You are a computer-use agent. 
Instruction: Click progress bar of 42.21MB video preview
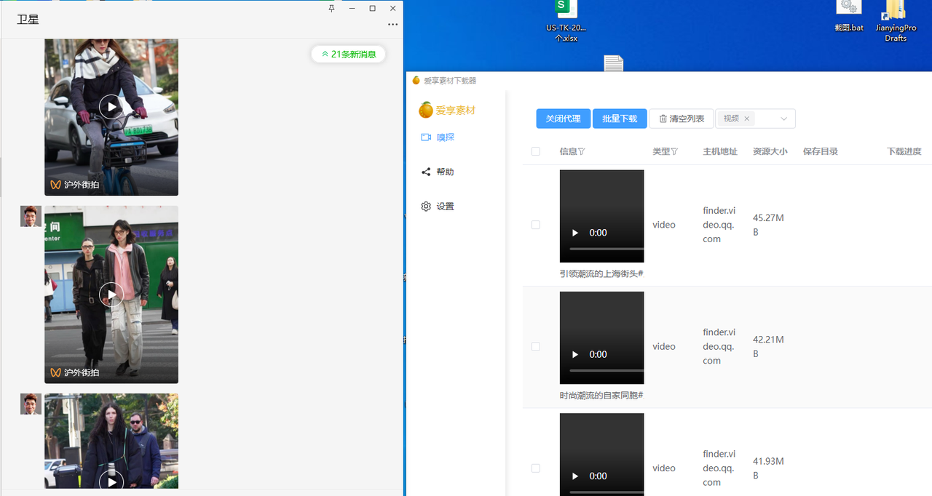tap(607, 371)
